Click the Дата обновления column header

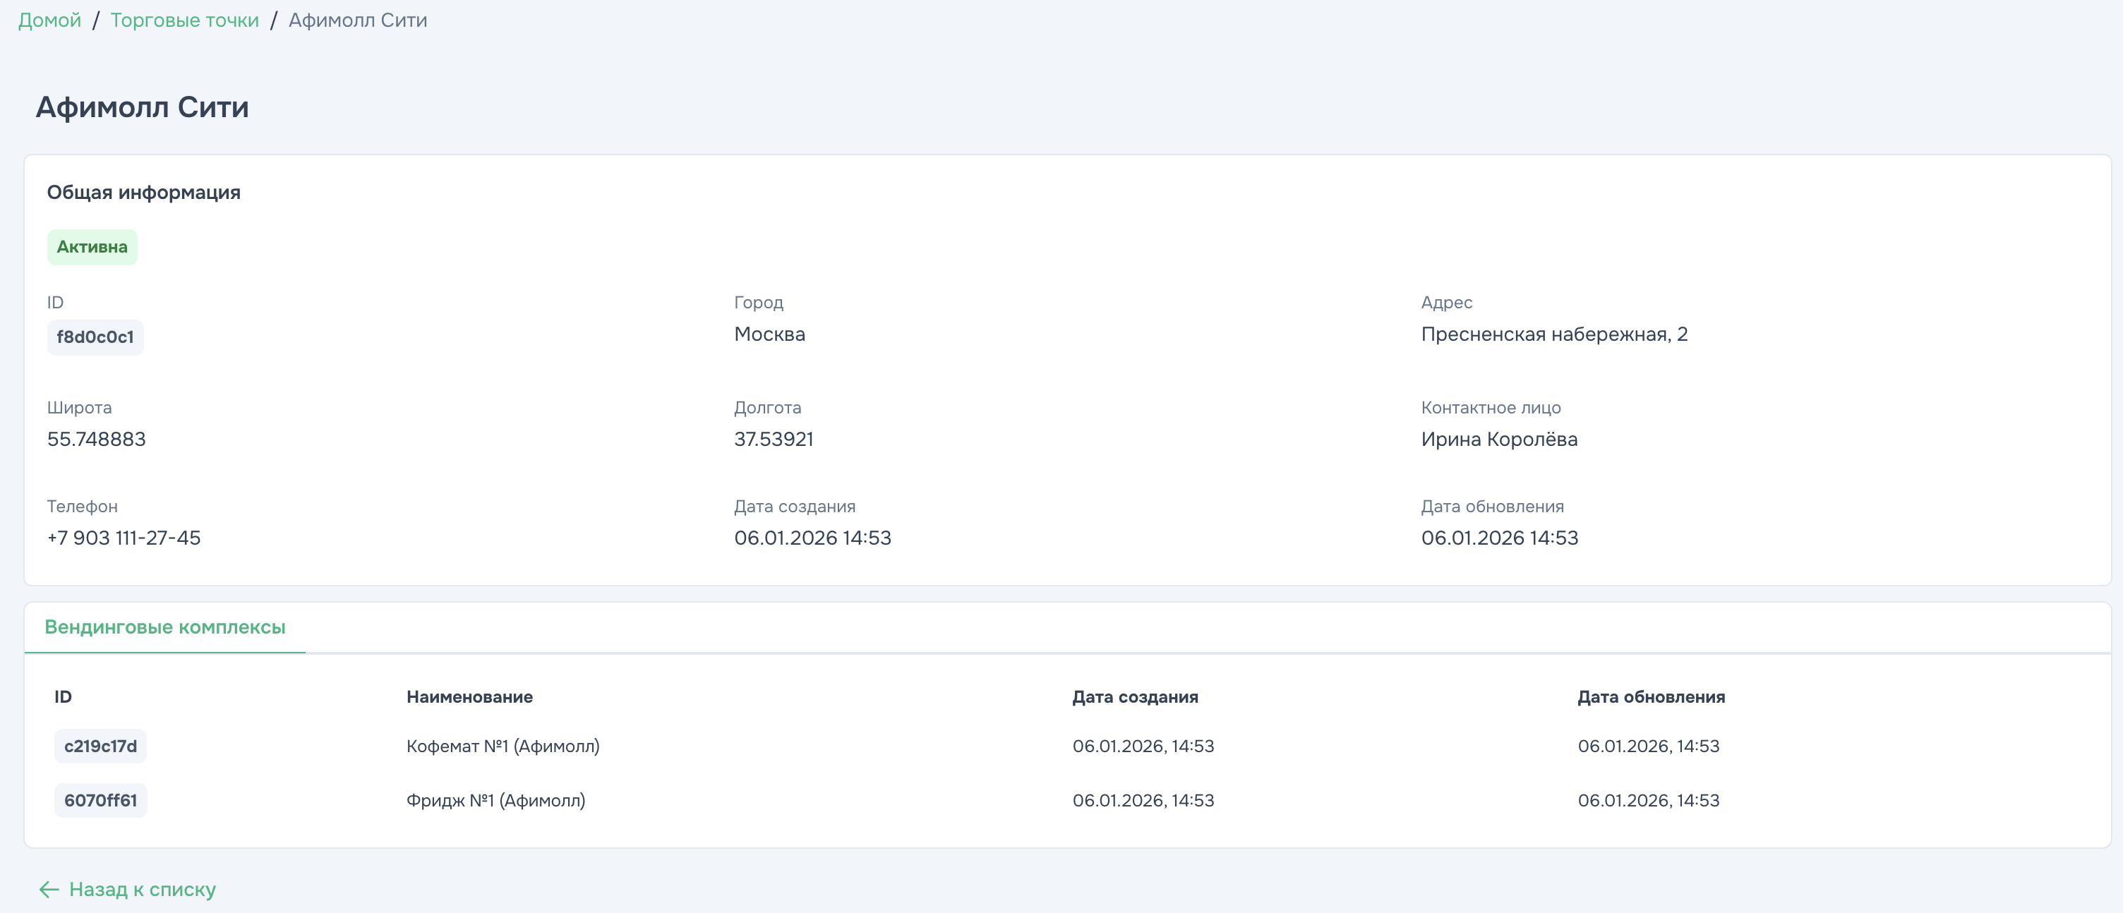pyautogui.click(x=1651, y=697)
